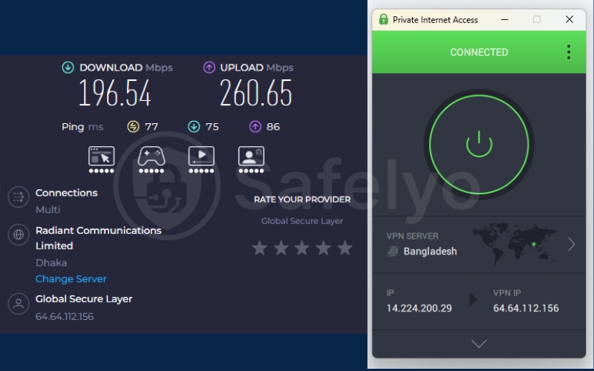Click the Dhaka location text
Image resolution: width=594 pixels, height=371 pixels.
pos(51,263)
